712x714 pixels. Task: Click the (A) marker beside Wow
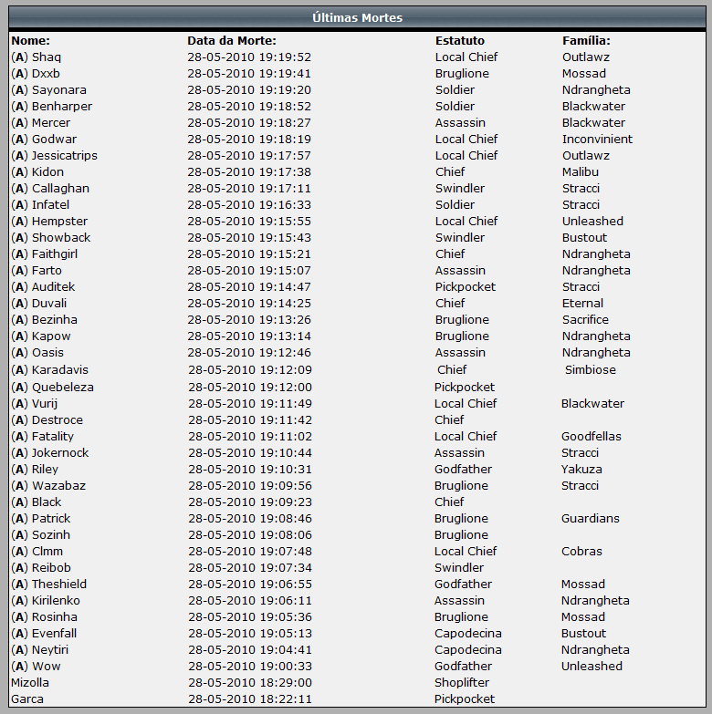coord(19,667)
